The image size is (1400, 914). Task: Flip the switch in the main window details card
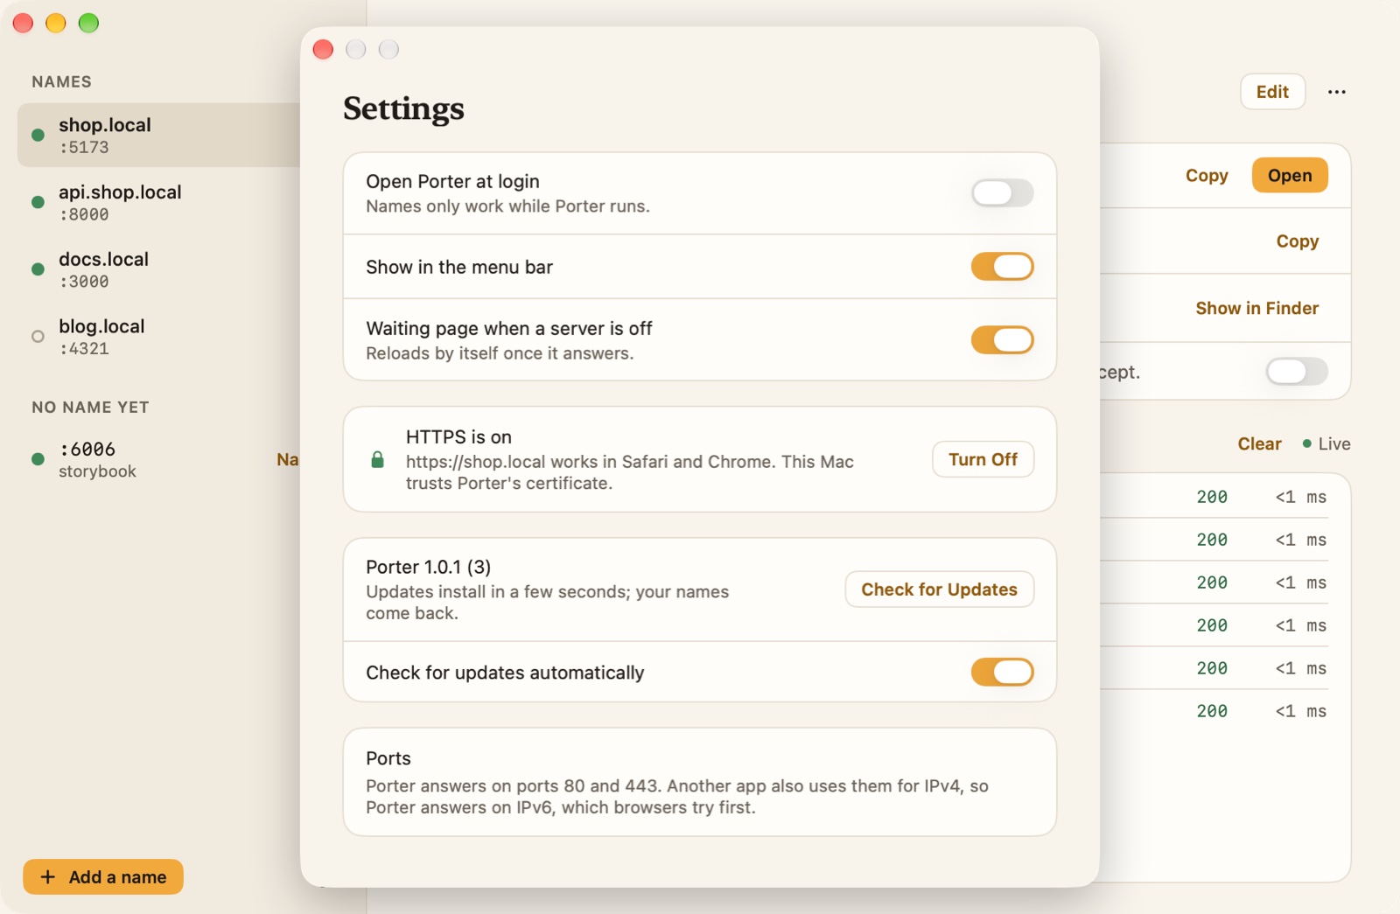[x=1297, y=371]
